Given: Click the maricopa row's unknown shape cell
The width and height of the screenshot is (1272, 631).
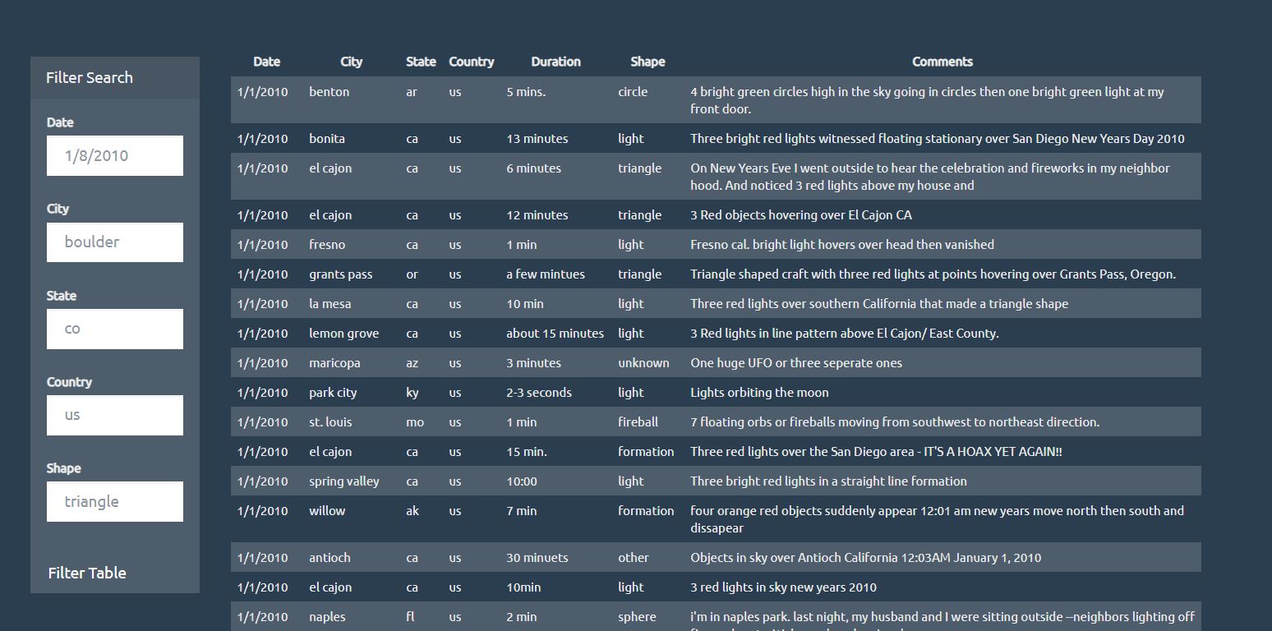Looking at the screenshot, I should pos(643,363).
